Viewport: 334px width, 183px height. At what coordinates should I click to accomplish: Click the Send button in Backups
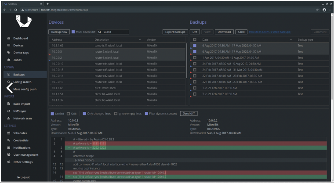(x=241, y=32)
